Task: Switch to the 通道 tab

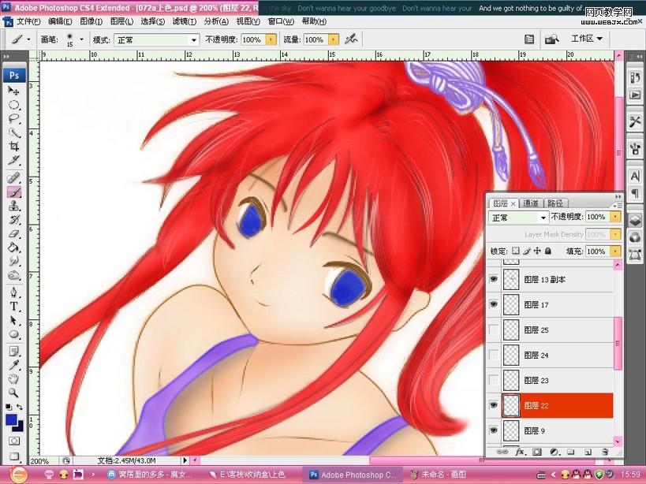Action: point(531,203)
